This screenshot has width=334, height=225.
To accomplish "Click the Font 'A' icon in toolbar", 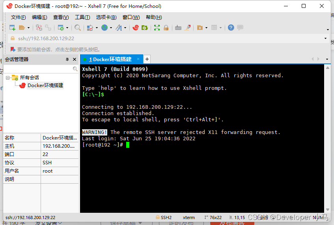I will [119, 28].
